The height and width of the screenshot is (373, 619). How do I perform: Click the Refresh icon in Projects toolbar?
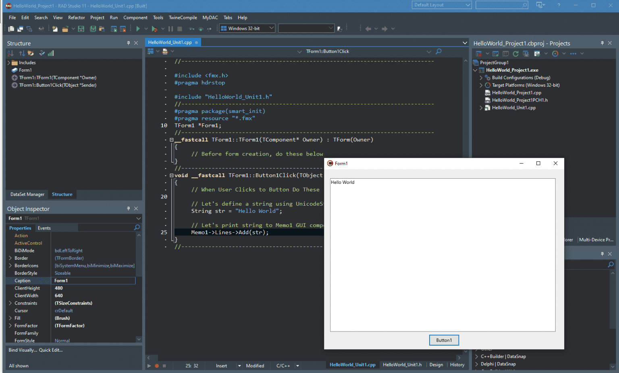(x=516, y=54)
